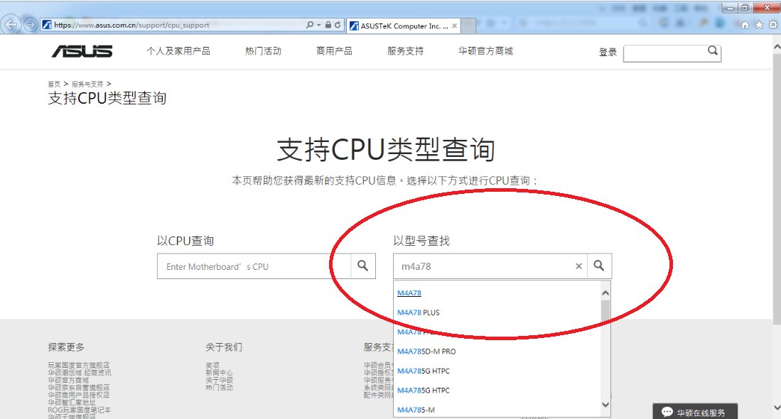This screenshot has height=419, width=781.
Task: Clear the m4a78 text using the x icon
Action: (x=578, y=266)
